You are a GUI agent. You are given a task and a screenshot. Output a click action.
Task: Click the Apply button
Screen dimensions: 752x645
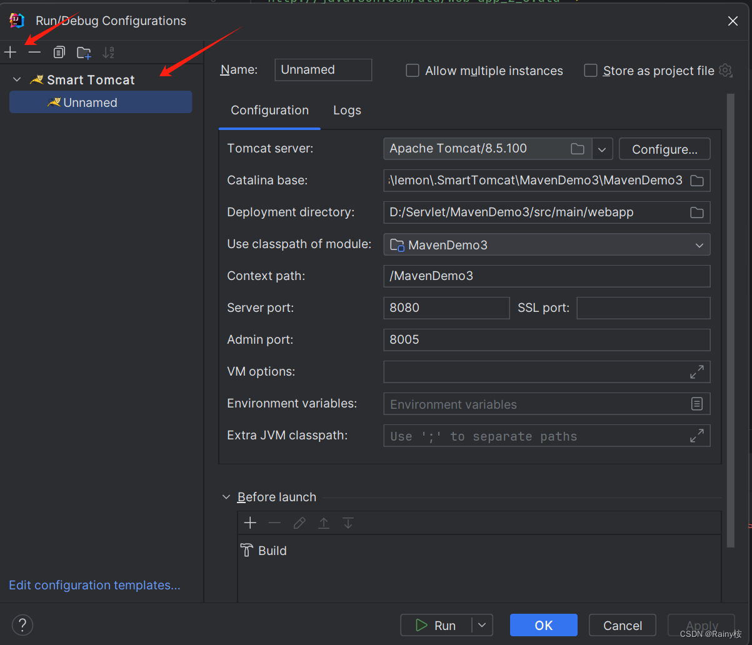coord(701,625)
